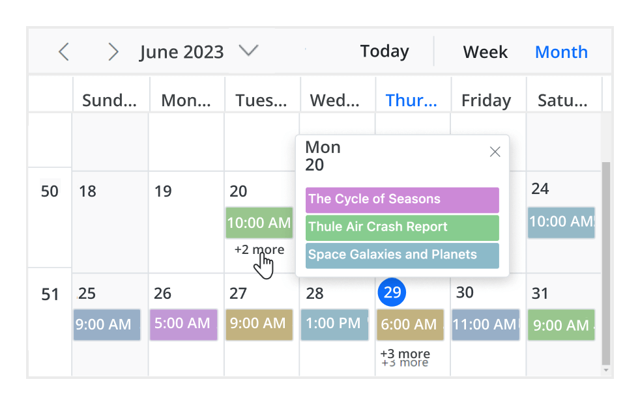Screen dimensions: 640x405
Task: Click the Thursday column header
Action: (x=411, y=100)
